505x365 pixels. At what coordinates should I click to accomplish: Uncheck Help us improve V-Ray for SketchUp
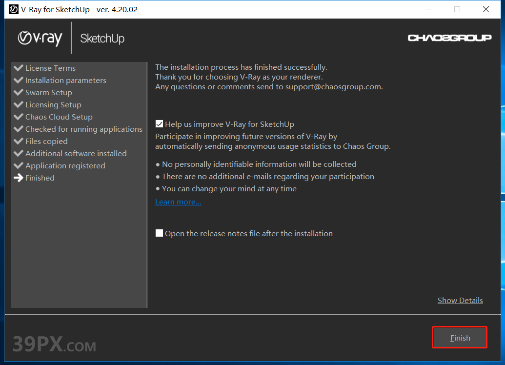click(x=159, y=124)
